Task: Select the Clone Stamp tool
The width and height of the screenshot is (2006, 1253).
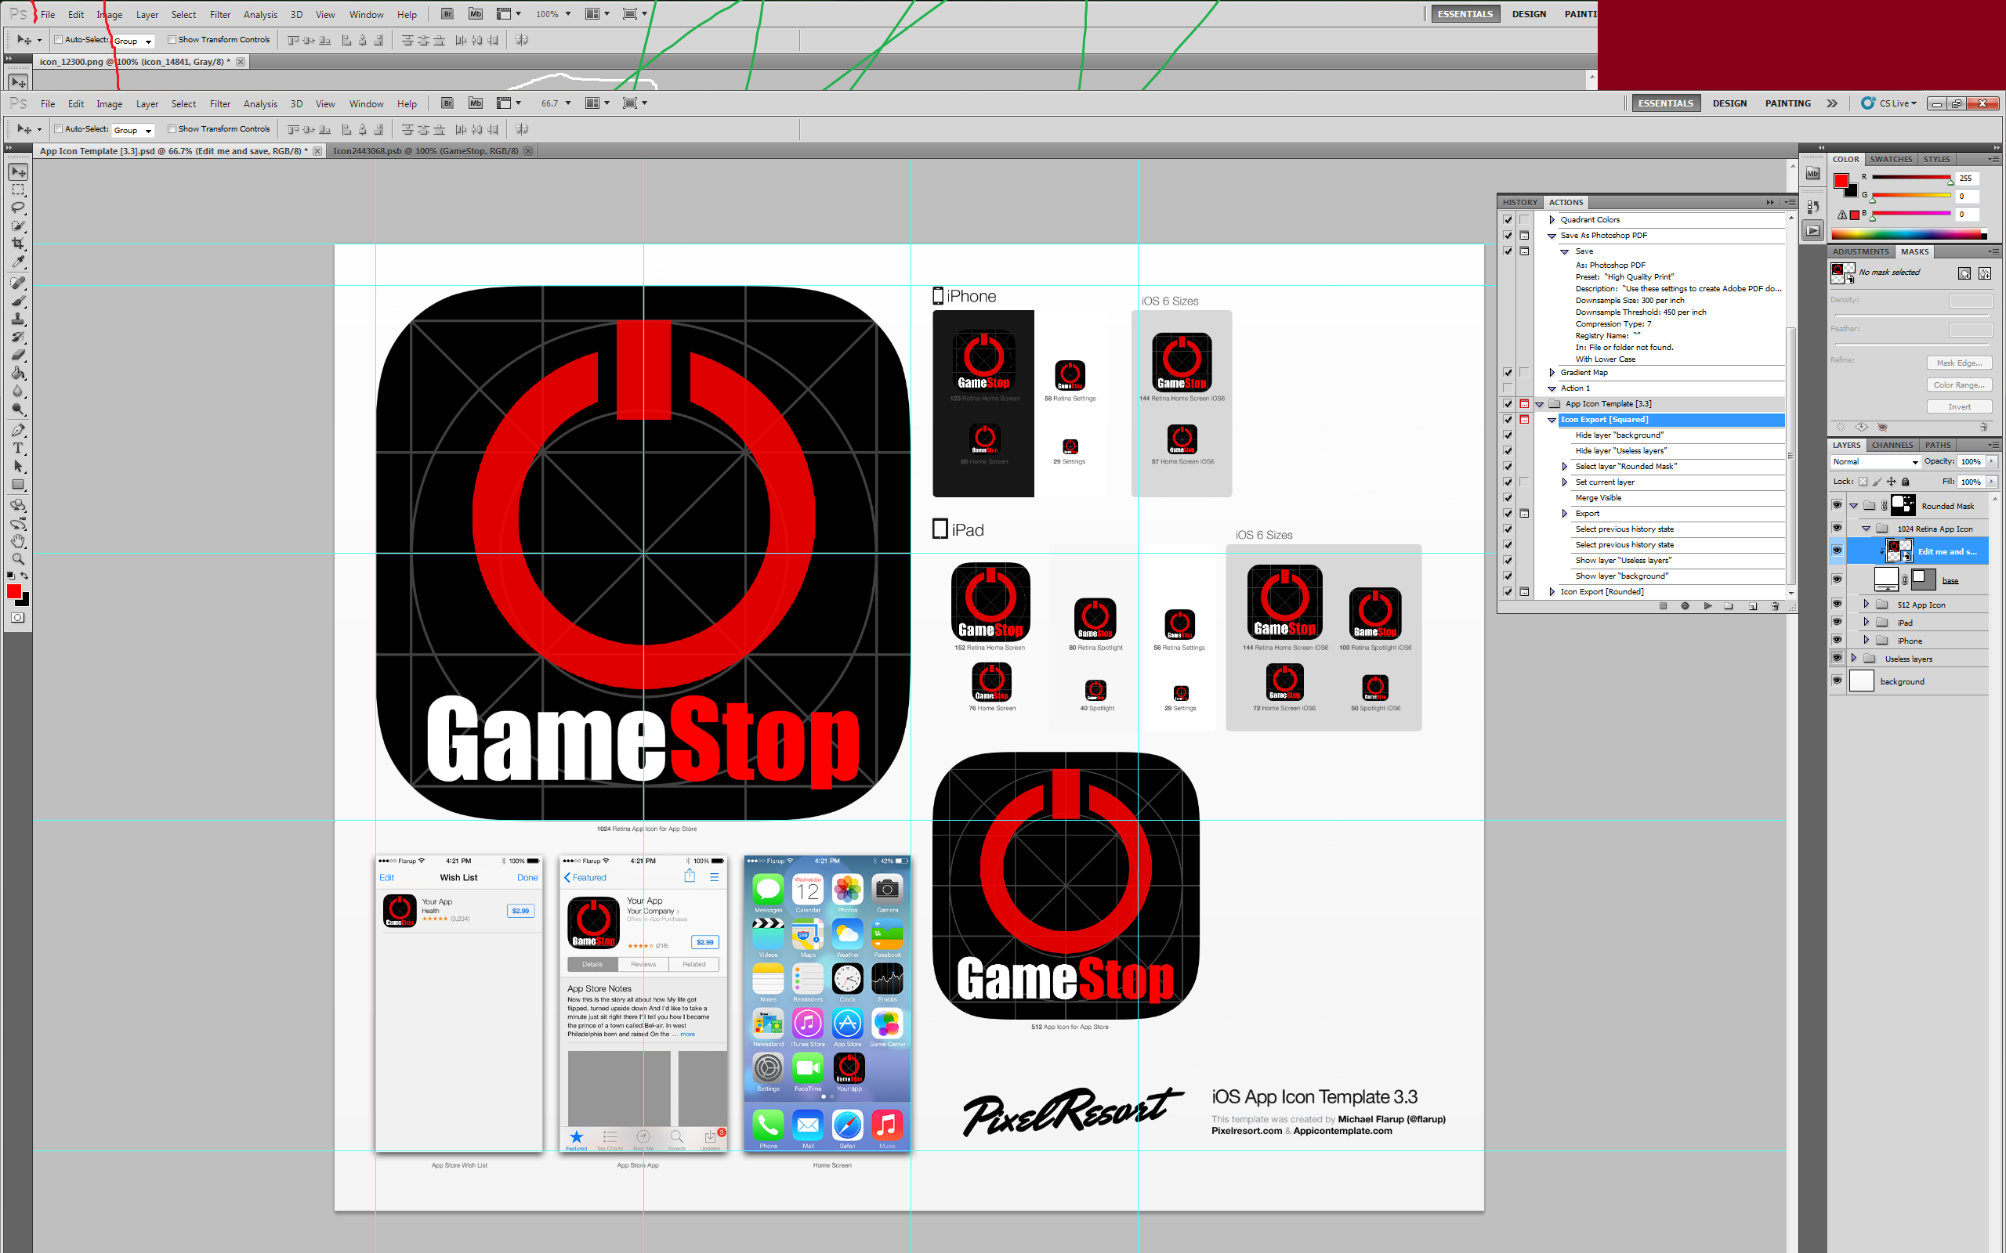Action: 18,319
